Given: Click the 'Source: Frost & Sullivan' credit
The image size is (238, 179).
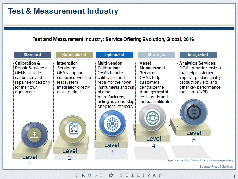Looking at the screenshot, I should [x=216, y=167].
